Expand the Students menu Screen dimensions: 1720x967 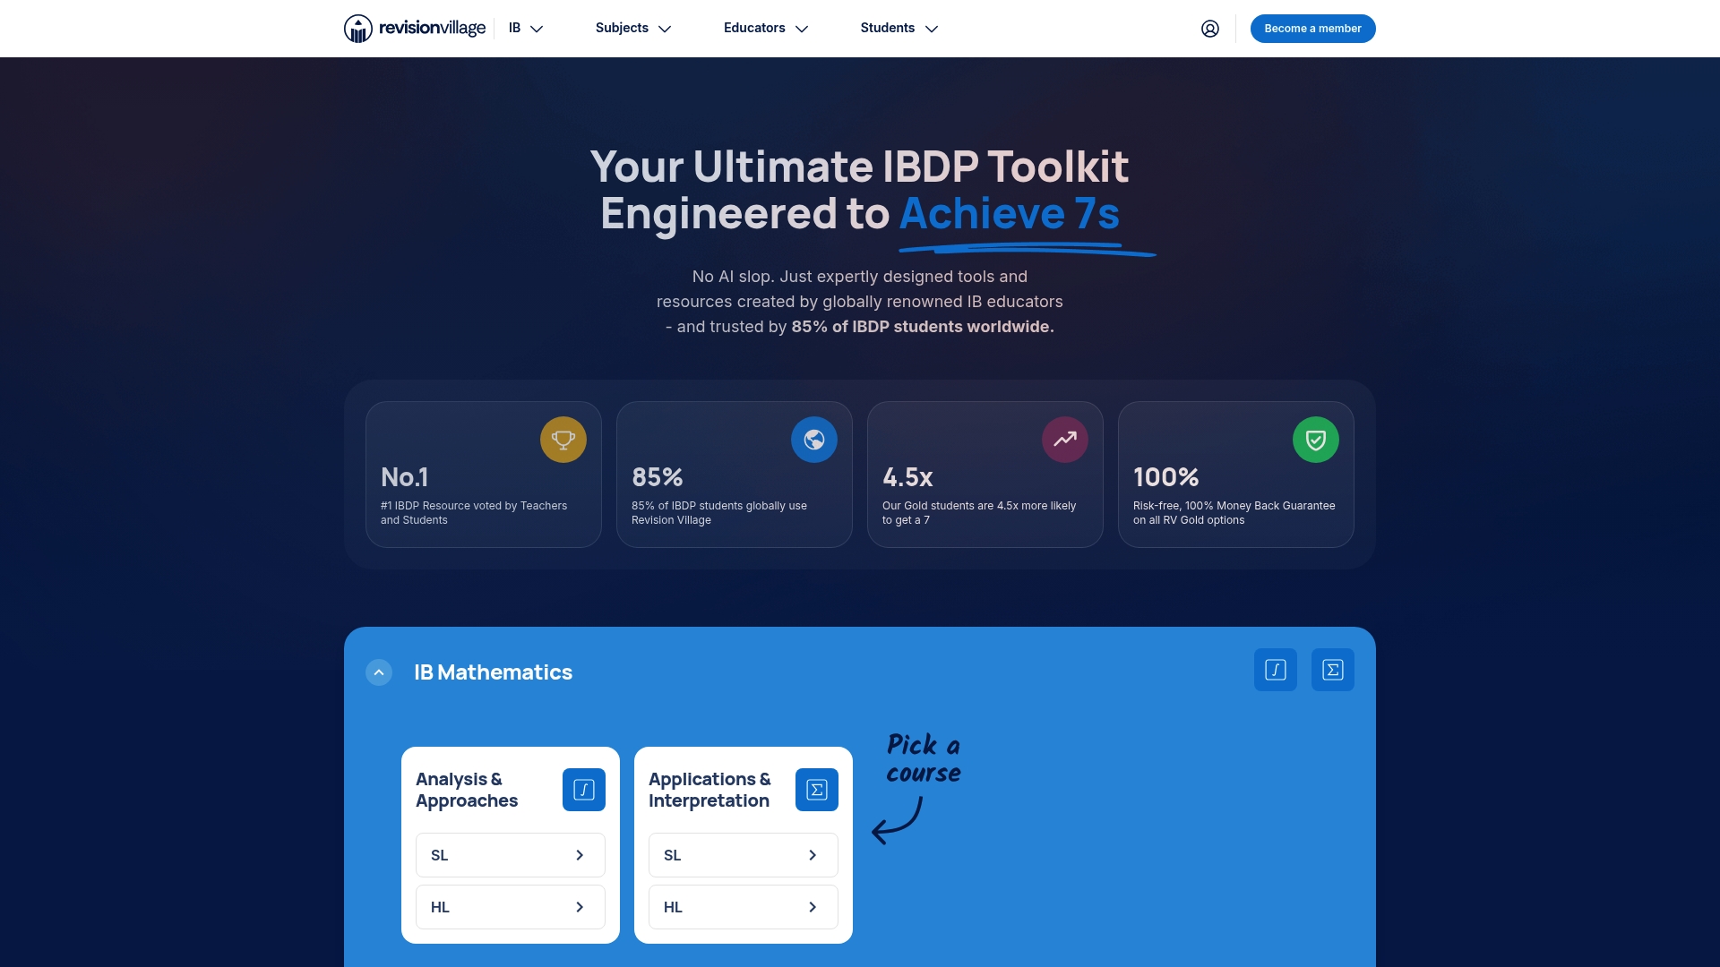point(899,29)
